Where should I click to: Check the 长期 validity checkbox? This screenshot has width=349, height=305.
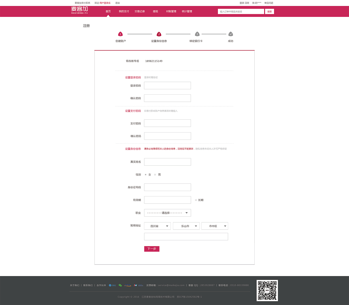pyautogui.click(x=196, y=200)
